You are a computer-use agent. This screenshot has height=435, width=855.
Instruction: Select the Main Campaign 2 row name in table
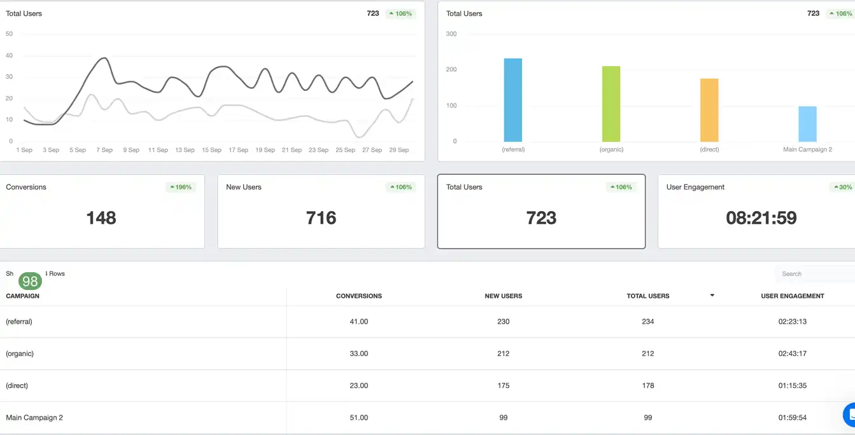click(34, 418)
